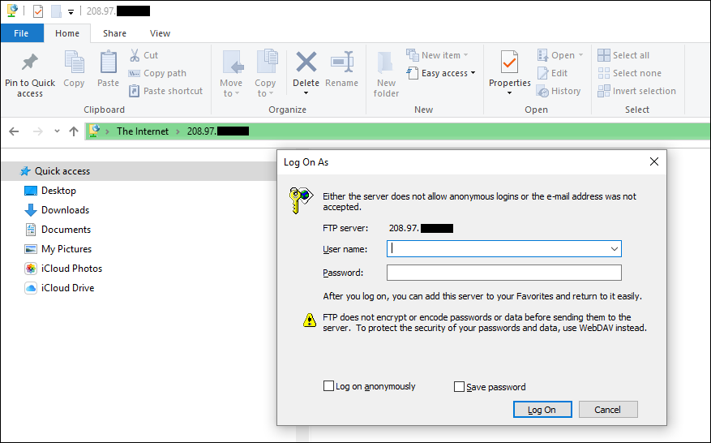The width and height of the screenshot is (711, 443).
Task: Click The Internet breadcrumb
Action: (x=143, y=131)
